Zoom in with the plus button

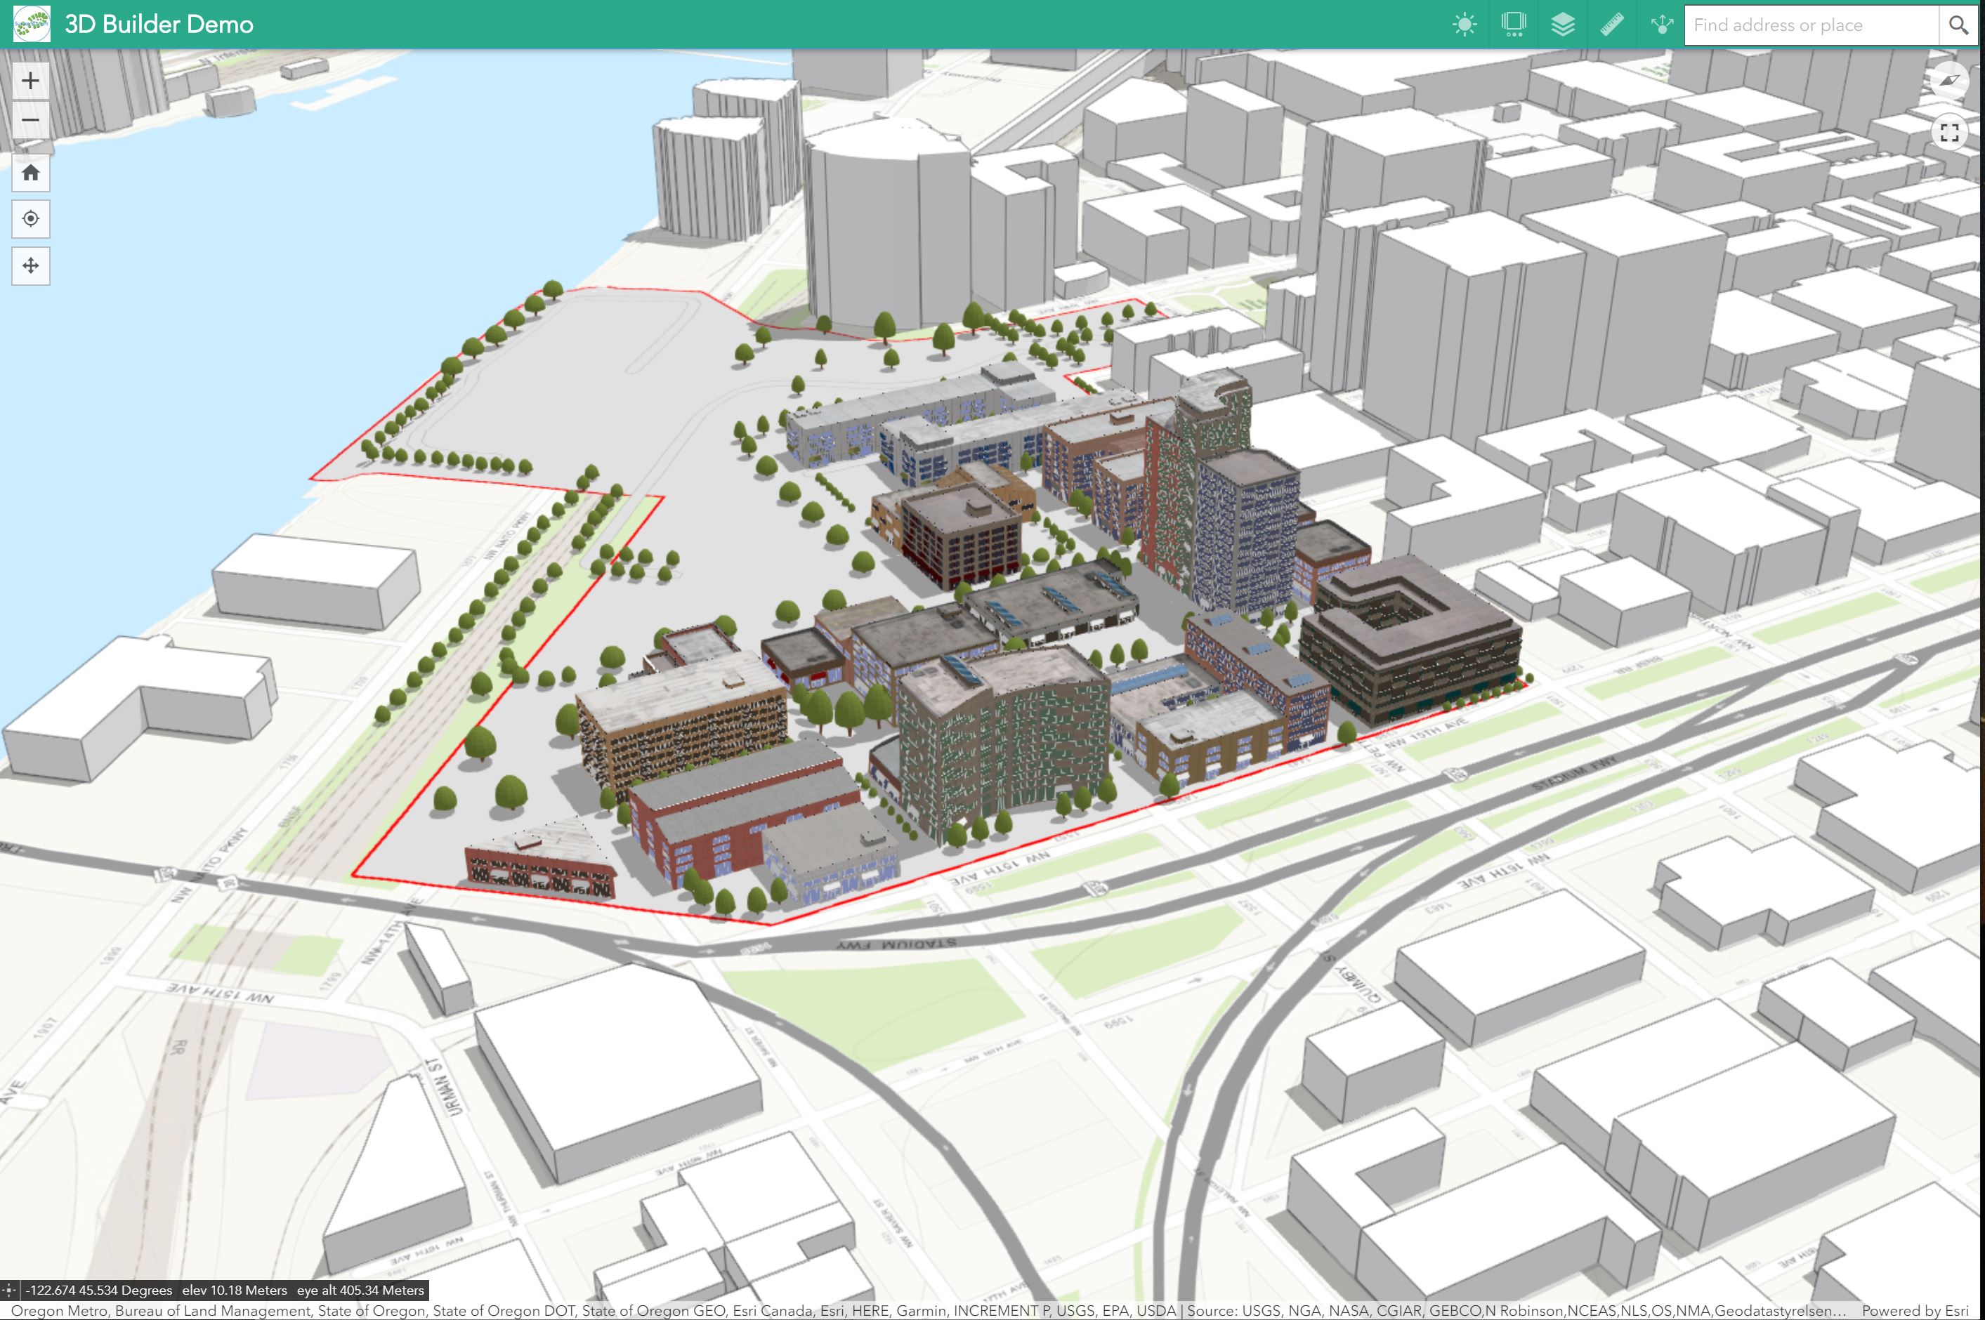tap(30, 81)
